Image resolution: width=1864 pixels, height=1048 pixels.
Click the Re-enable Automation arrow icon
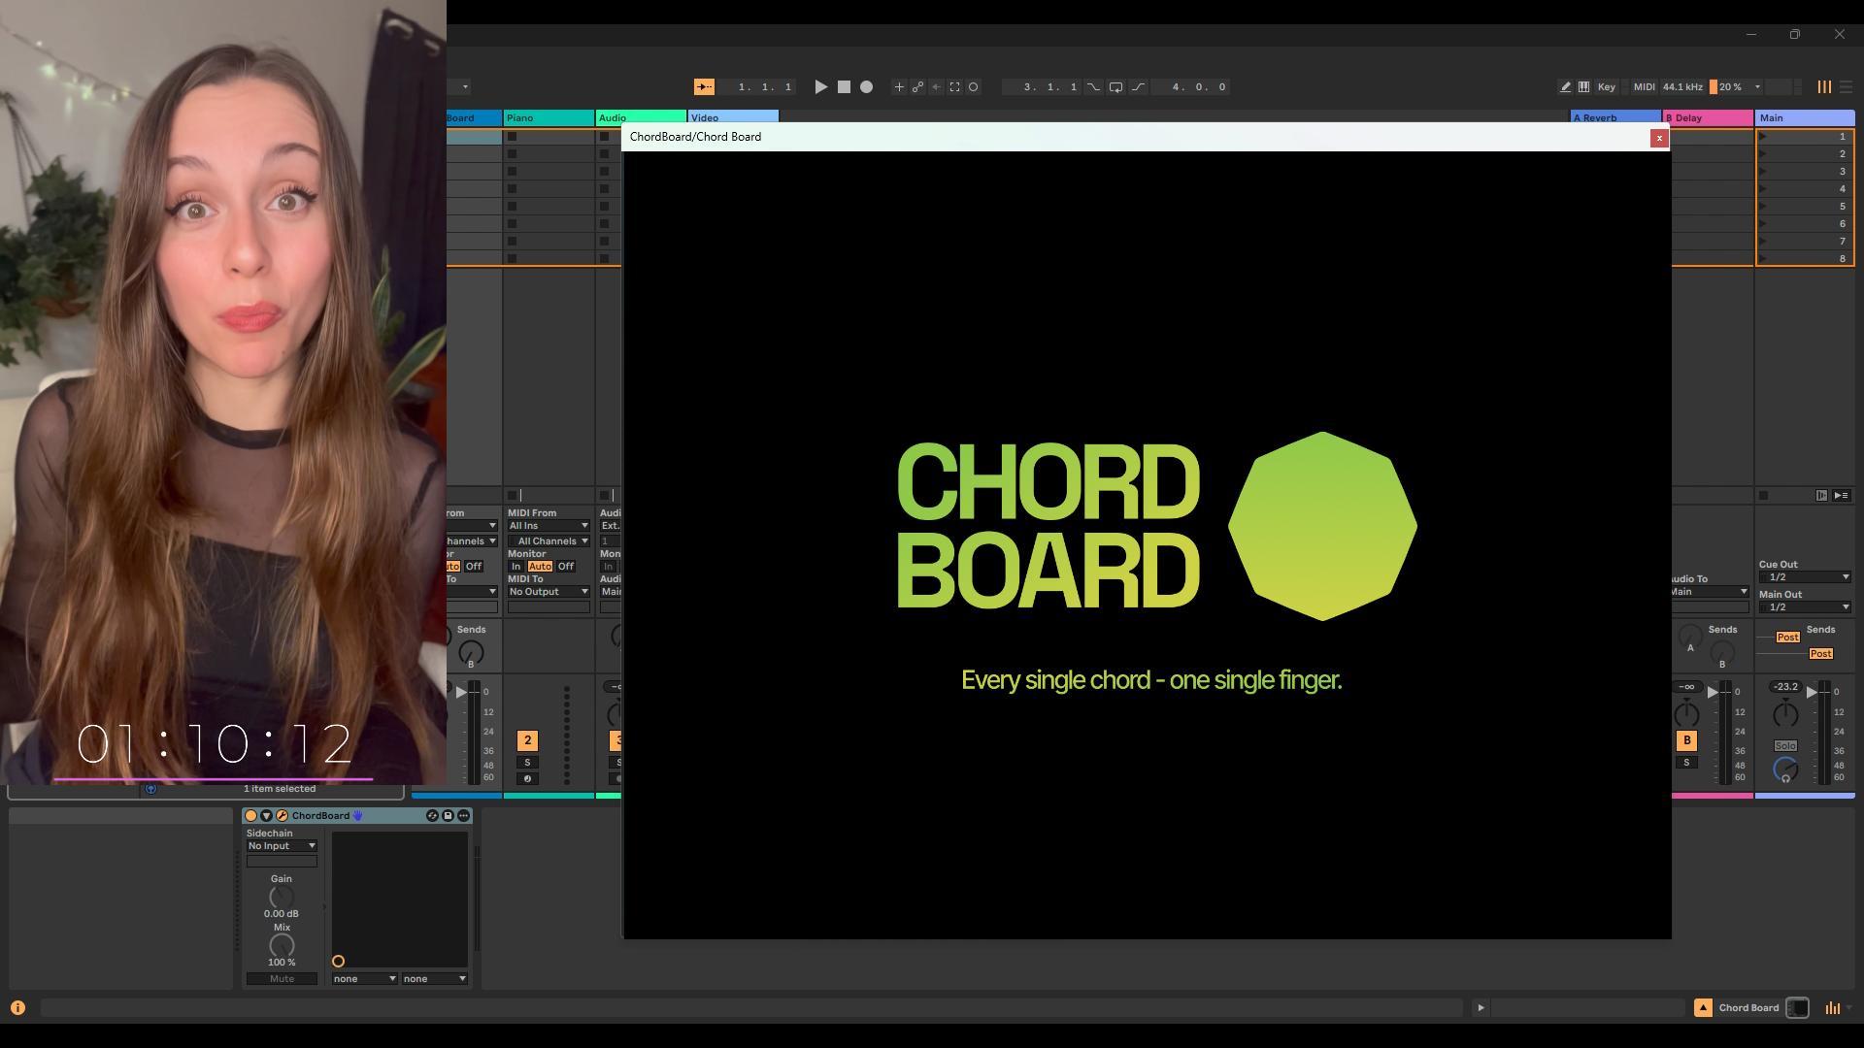(x=936, y=87)
